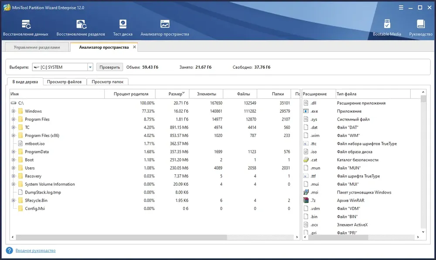Click the .ocx ActiveX element icon
436x260 pixels.
click(306, 224)
